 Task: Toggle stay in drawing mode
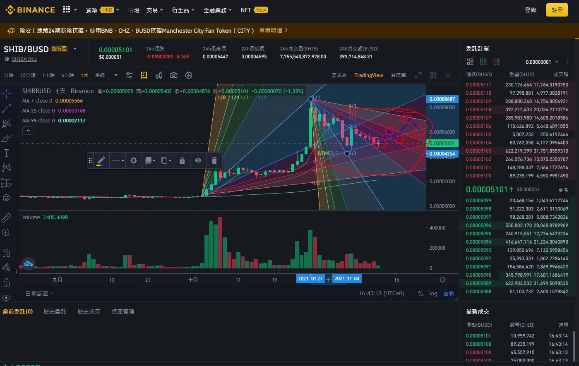click(x=6, y=268)
